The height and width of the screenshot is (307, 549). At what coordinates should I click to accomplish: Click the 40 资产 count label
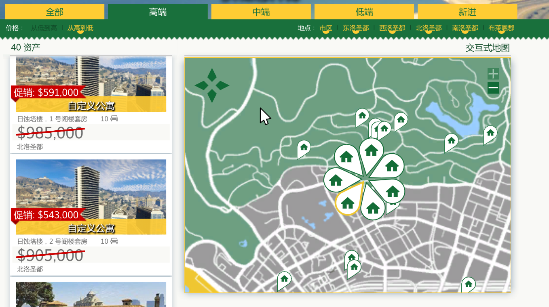[x=25, y=48]
